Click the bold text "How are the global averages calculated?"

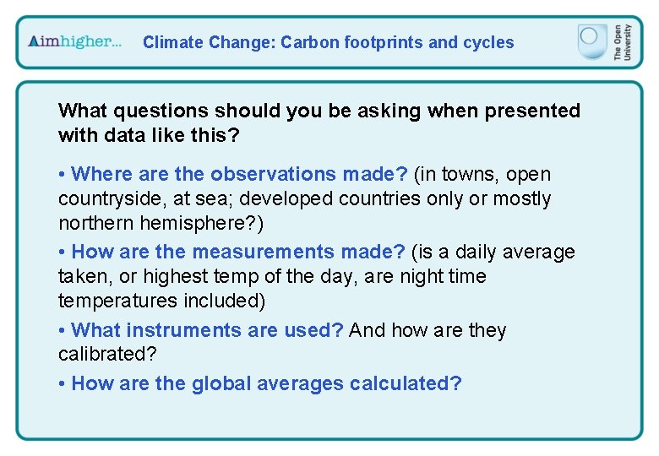click(x=267, y=383)
